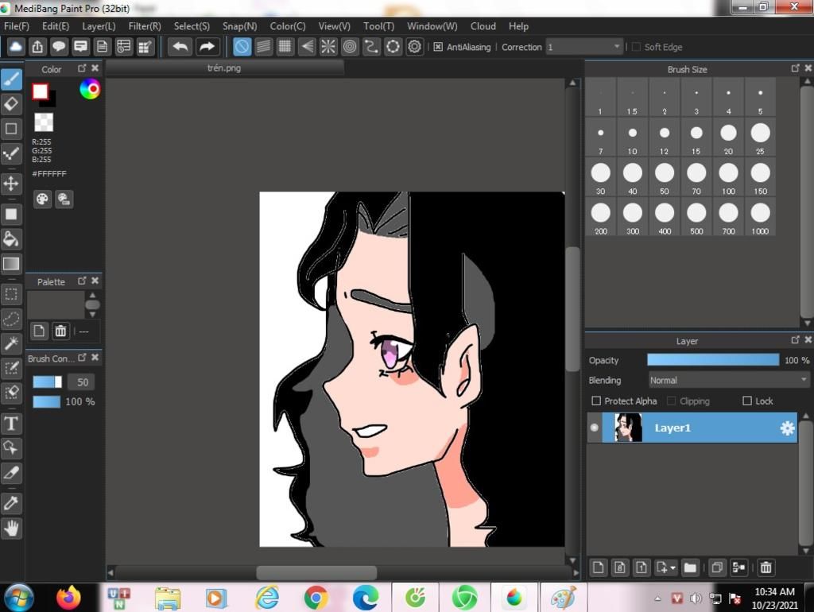Duplicate the current layer

click(717, 567)
